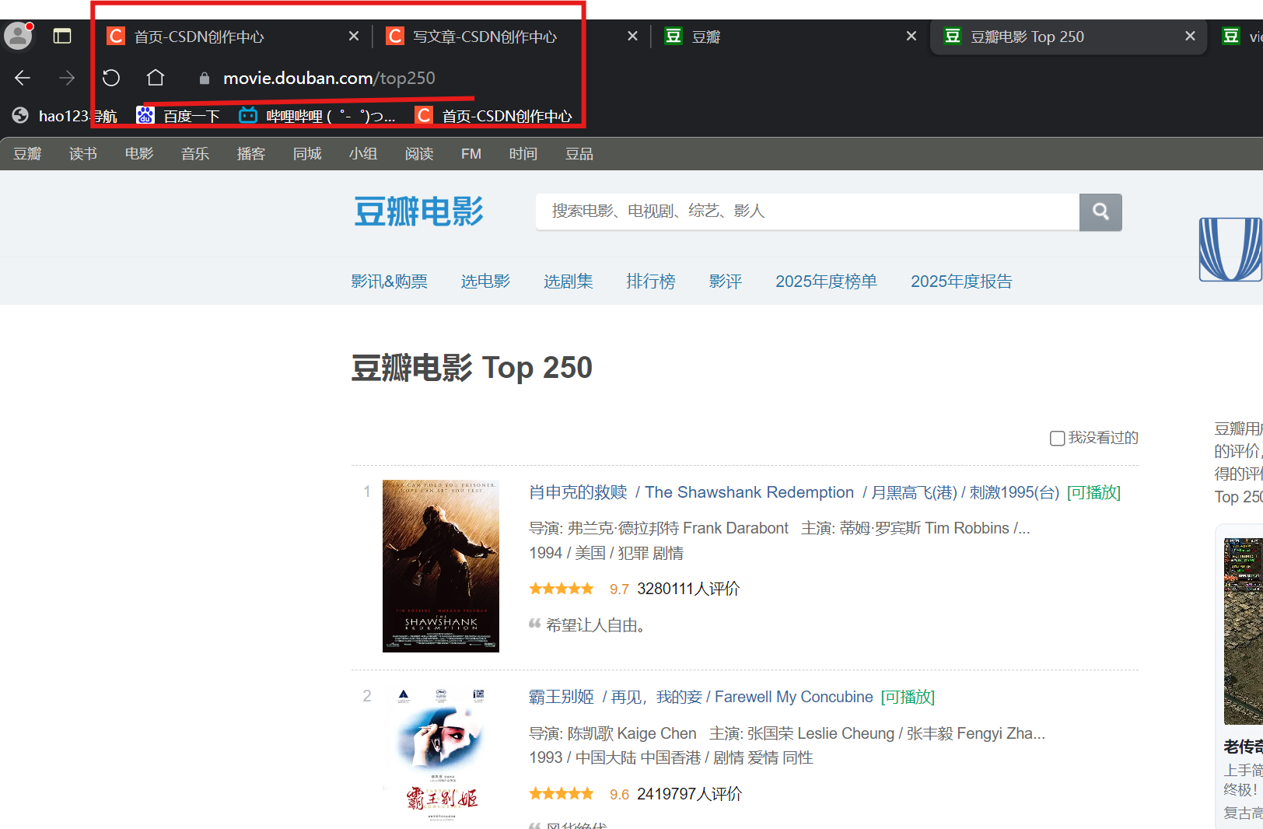The width and height of the screenshot is (1263, 829).
Task: View site info via the lock icon
Action: click(x=205, y=79)
